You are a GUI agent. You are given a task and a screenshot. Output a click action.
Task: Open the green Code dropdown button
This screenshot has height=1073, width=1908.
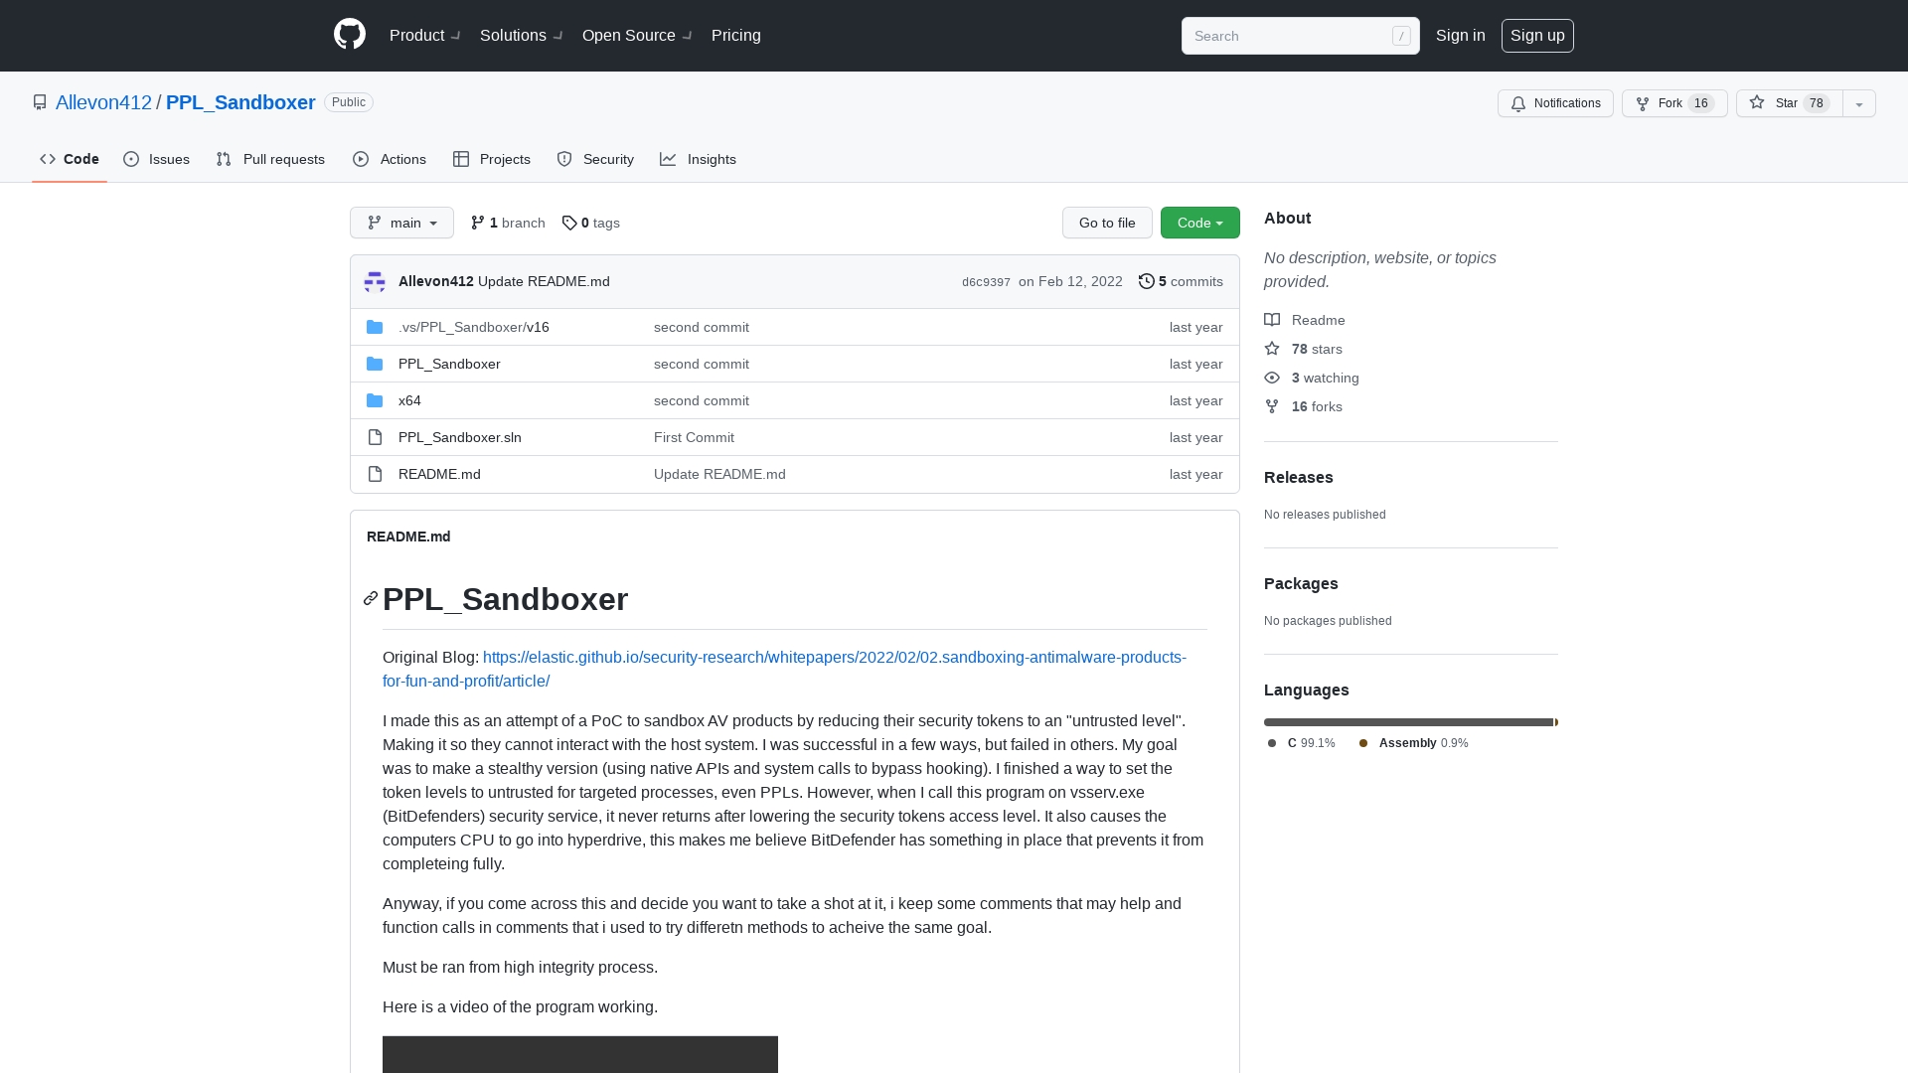coord(1199,223)
